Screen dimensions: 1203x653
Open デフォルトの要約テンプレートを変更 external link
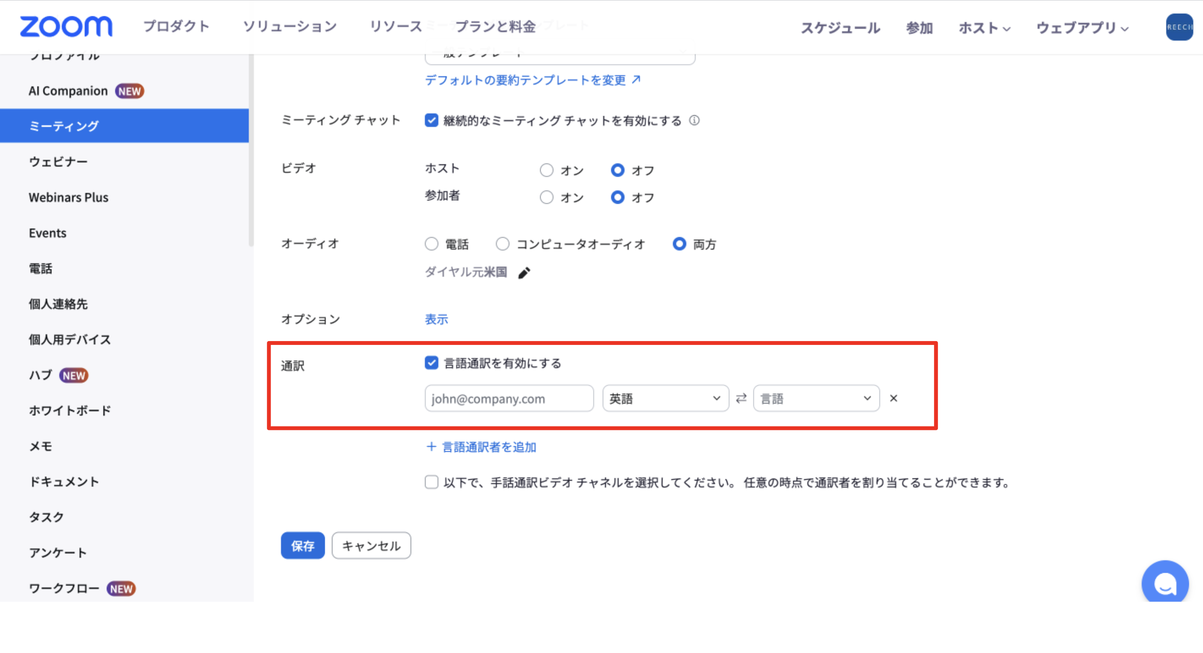pyautogui.click(x=532, y=80)
